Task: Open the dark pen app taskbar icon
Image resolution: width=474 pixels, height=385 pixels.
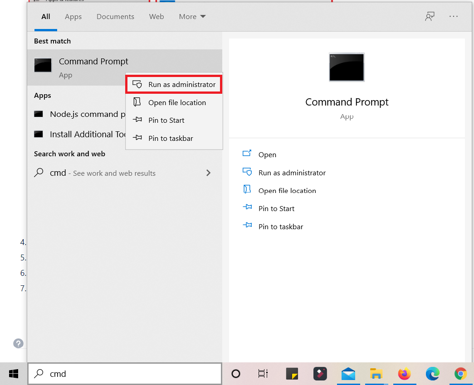Action: click(x=320, y=374)
